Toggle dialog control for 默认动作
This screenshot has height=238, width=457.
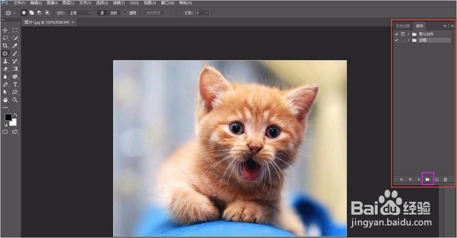(403, 34)
